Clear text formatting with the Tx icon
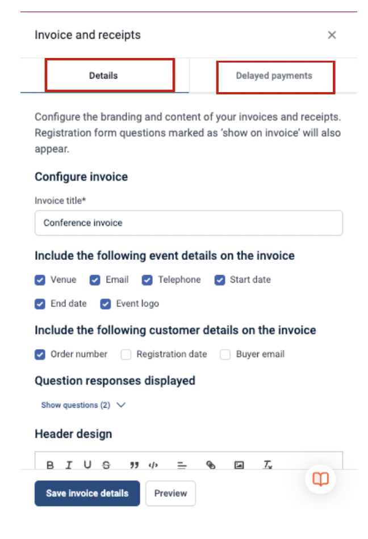368x539 pixels. coord(267,465)
